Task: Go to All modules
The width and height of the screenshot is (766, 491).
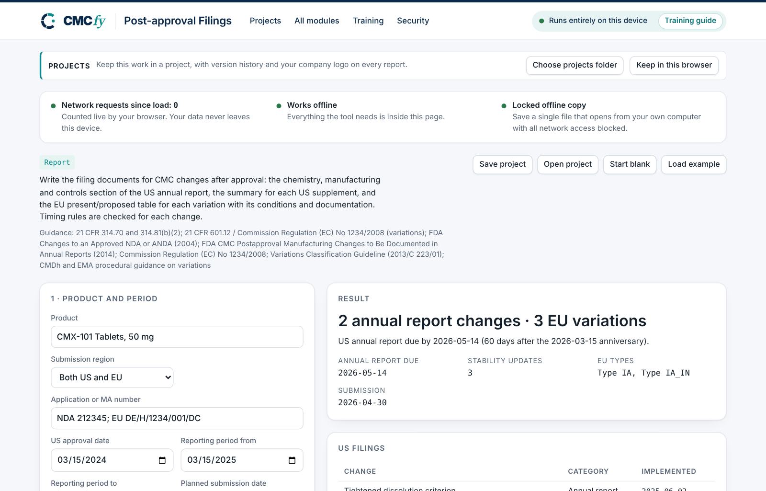Action: [x=317, y=21]
